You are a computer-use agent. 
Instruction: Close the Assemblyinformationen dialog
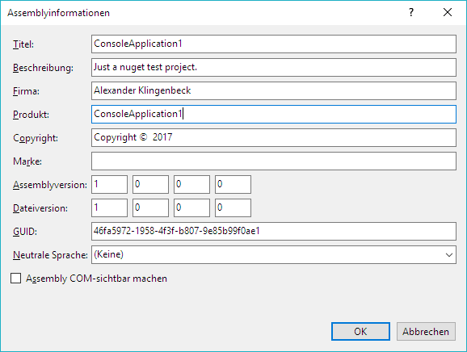(x=448, y=12)
